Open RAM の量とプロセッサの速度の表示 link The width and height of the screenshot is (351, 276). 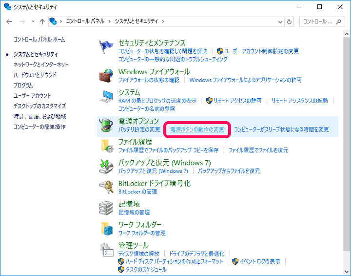click(x=157, y=101)
